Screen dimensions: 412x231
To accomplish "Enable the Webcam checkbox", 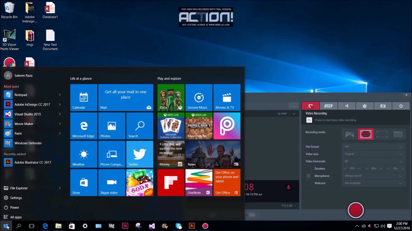I will (x=308, y=183).
